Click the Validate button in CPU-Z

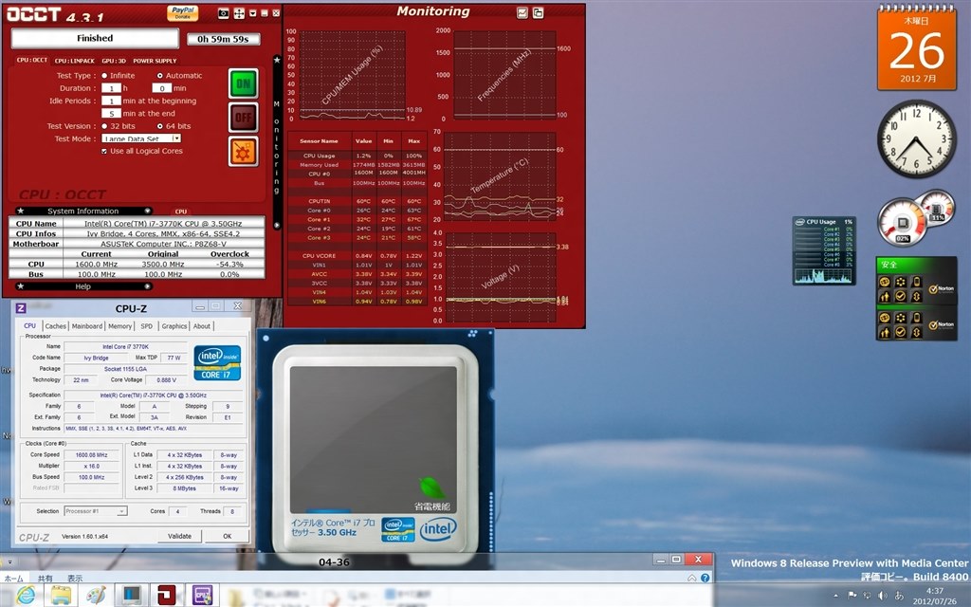(x=179, y=537)
